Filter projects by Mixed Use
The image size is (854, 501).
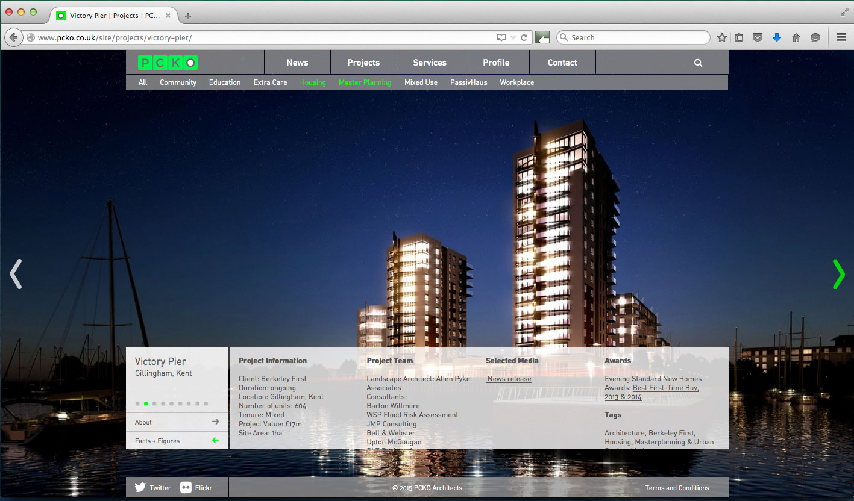[x=421, y=82]
